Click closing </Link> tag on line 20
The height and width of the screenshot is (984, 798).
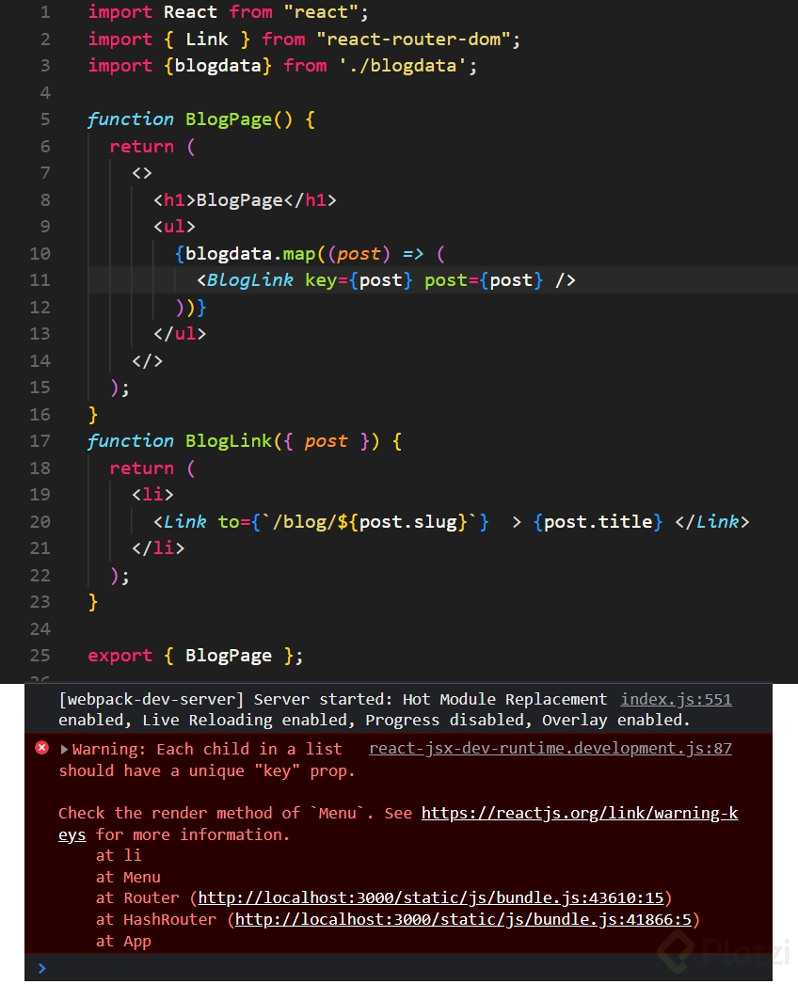point(712,521)
